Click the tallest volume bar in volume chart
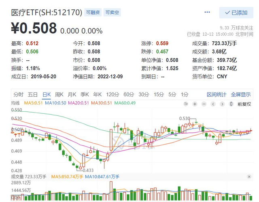Image resolution: width=259 pixels, height=202 pixels. [x=111, y=191]
